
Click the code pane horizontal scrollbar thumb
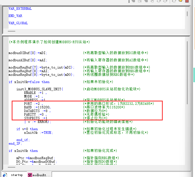point(11,167)
